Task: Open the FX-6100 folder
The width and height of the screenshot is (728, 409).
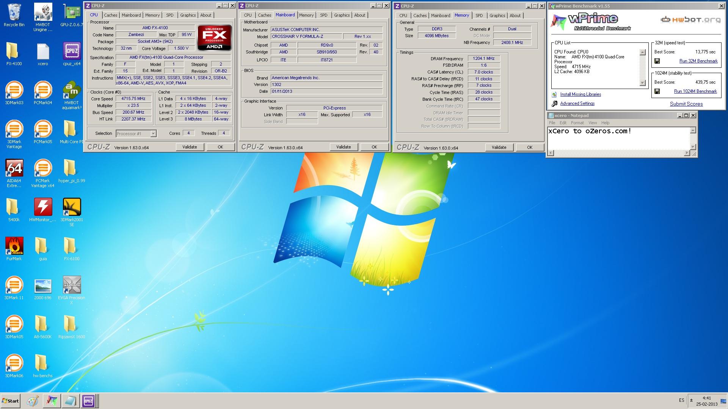Action: click(72, 249)
